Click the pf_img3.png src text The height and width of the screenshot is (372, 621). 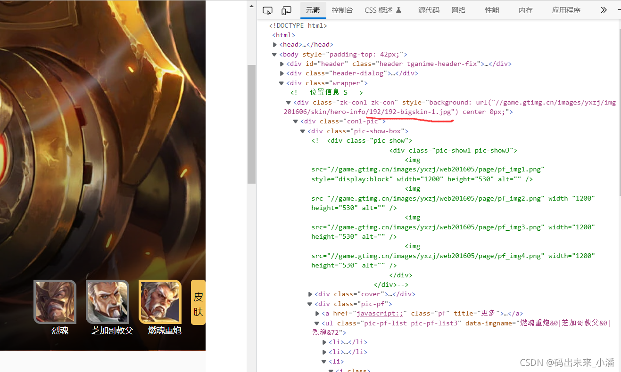[x=428, y=227]
